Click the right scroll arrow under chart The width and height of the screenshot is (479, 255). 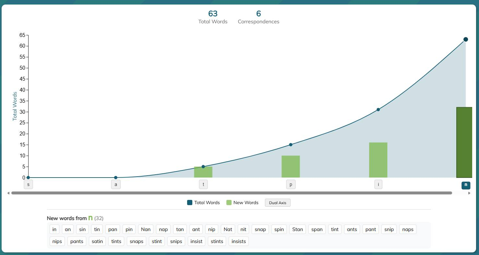[469, 193]
